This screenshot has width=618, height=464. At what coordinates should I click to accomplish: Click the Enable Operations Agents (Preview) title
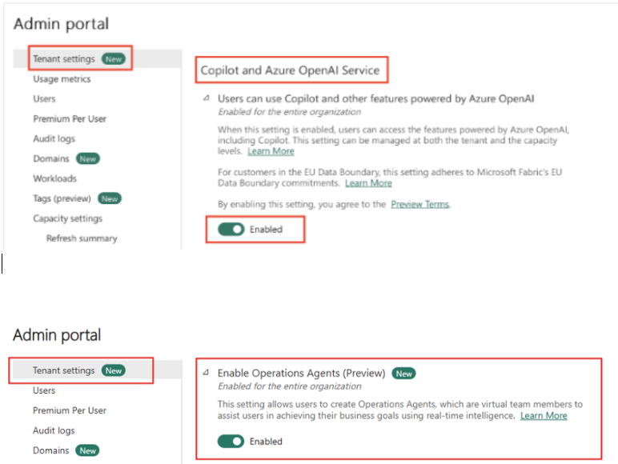click(302, 373)
